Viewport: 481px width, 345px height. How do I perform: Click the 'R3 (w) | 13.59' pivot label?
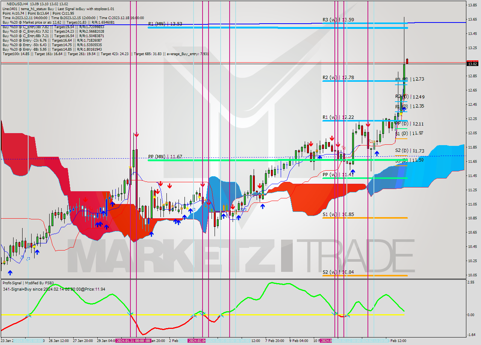(338, 19)
